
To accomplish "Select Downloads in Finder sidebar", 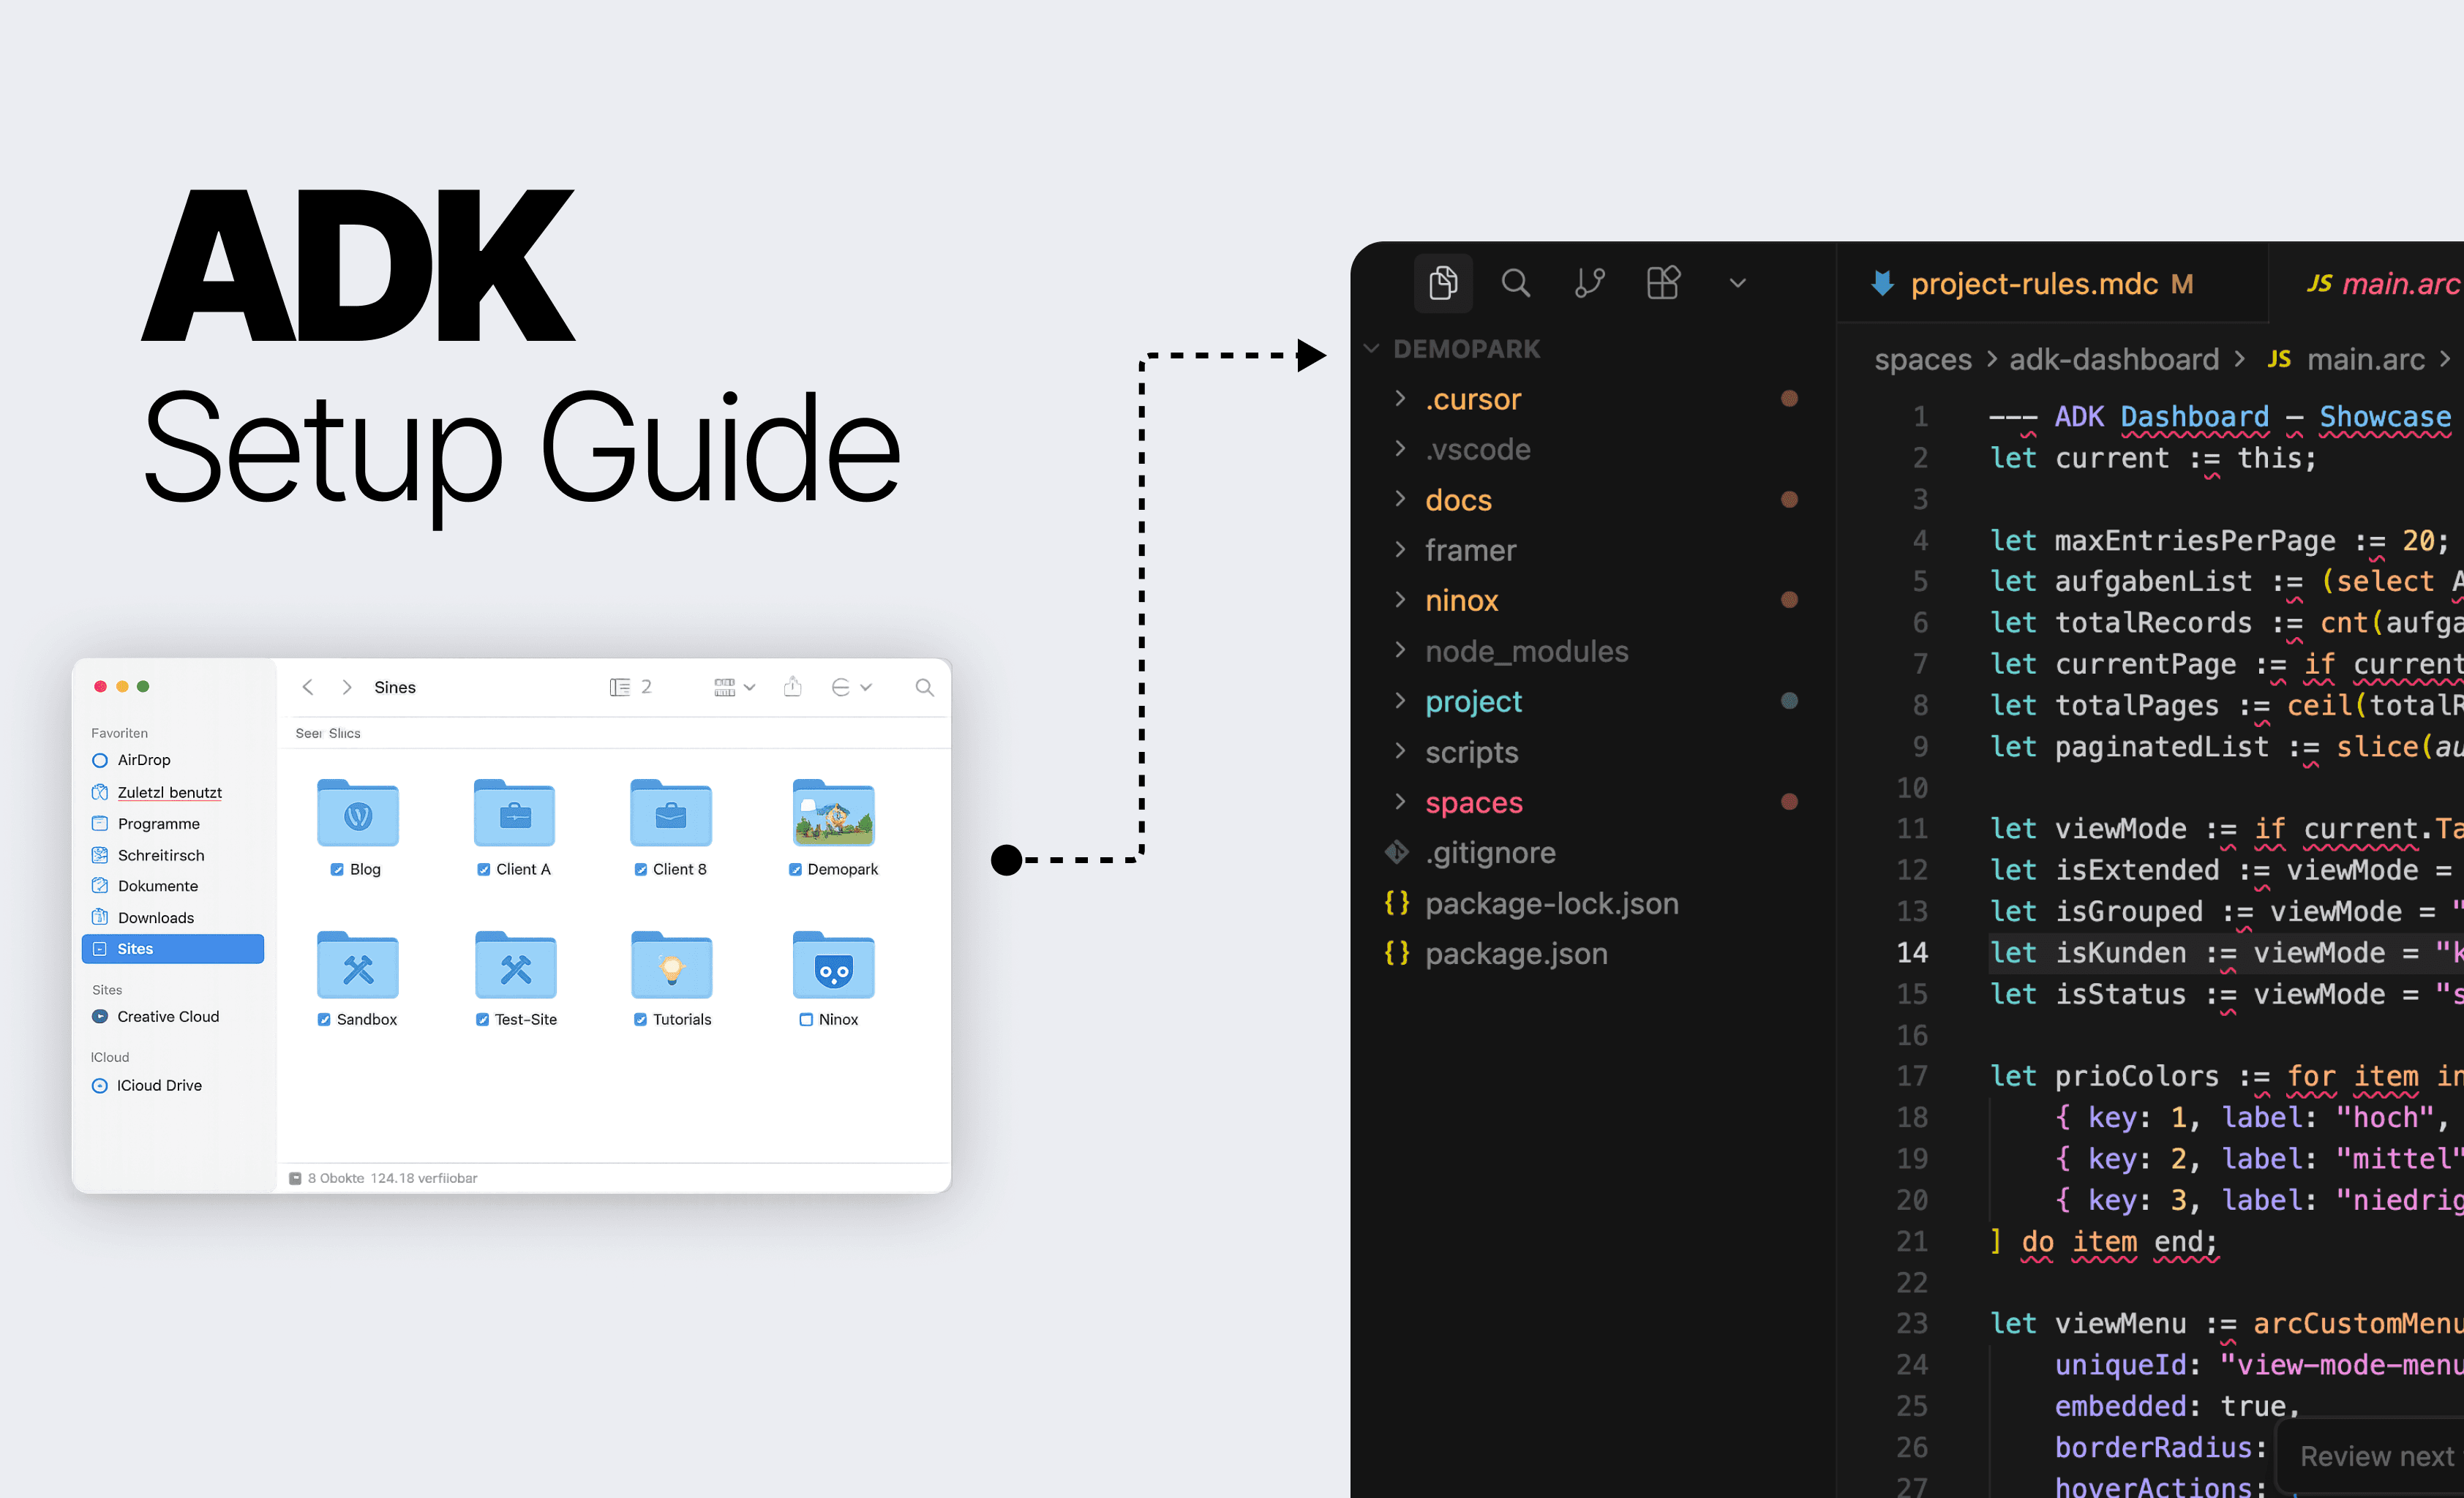I will click(156, 917).
